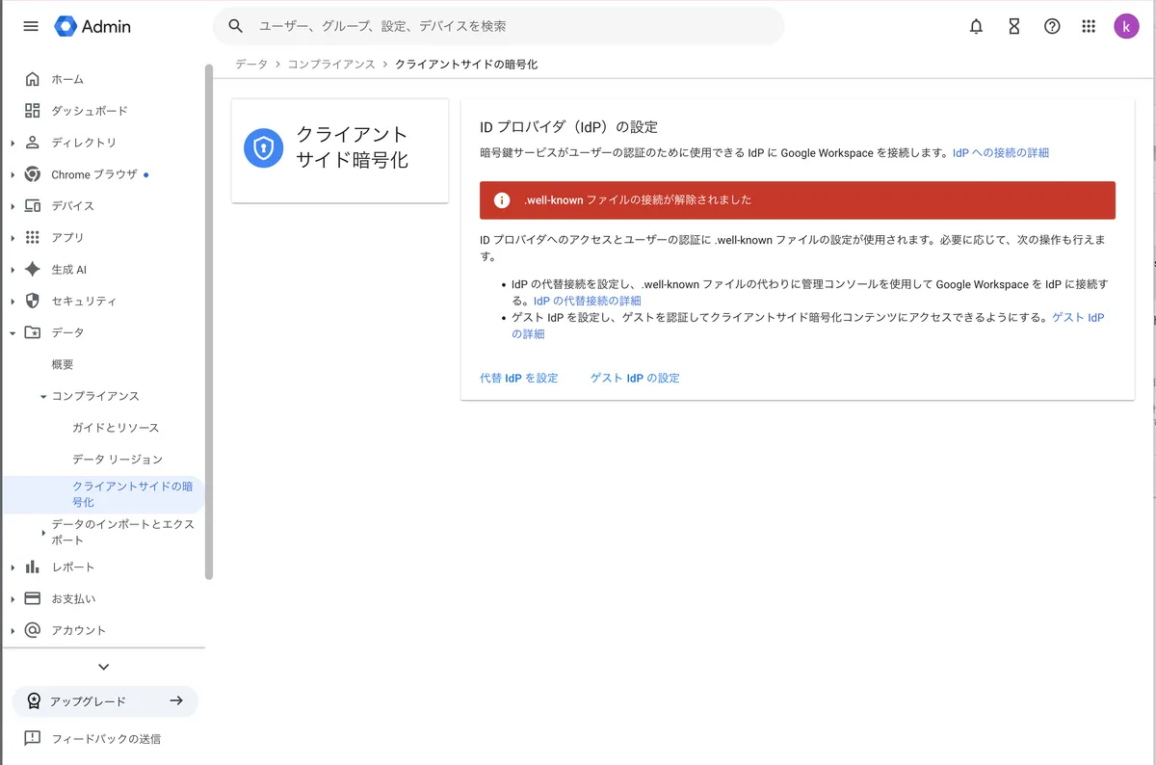Collapse the コンプライアンス submenu arrow
Viewport: 1156px width, 765px height.
[43, 396]
